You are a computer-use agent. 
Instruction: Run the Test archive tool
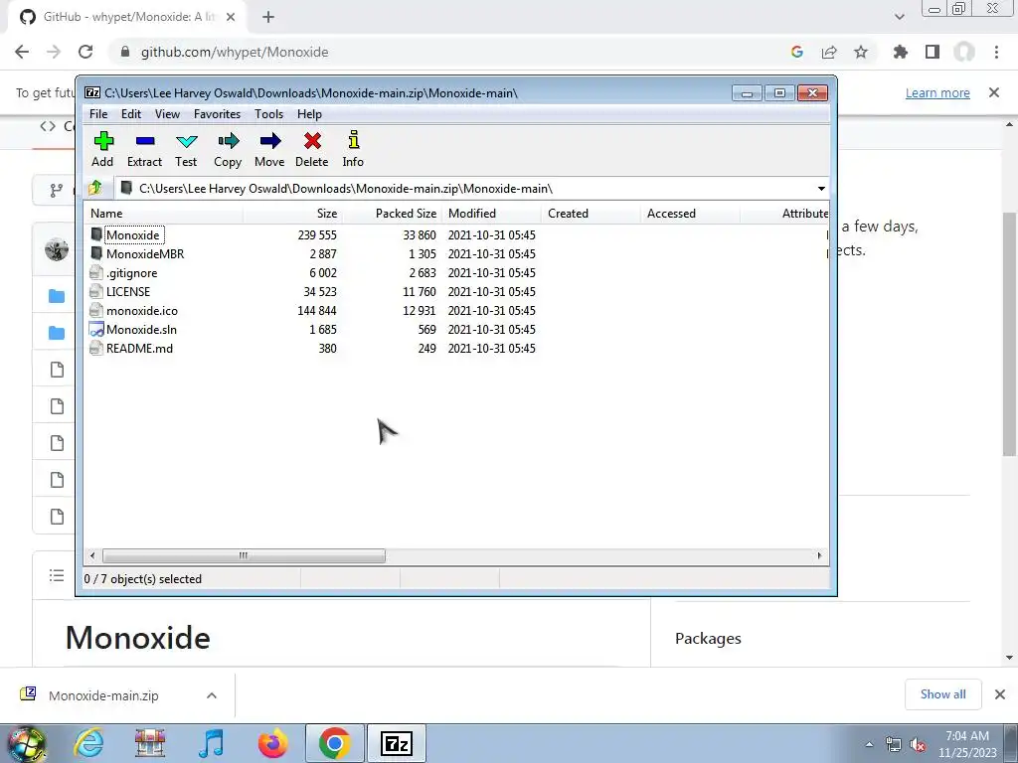(186, 150)
